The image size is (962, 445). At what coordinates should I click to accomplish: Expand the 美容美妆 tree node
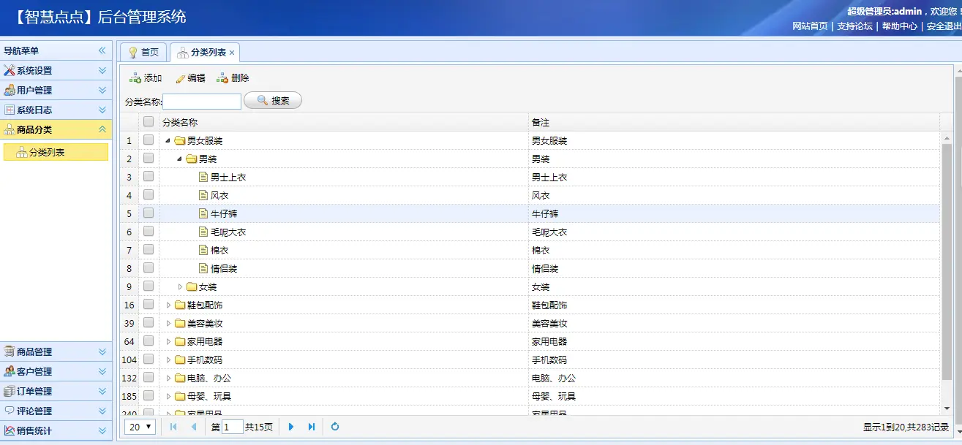(x=168, y=323)
